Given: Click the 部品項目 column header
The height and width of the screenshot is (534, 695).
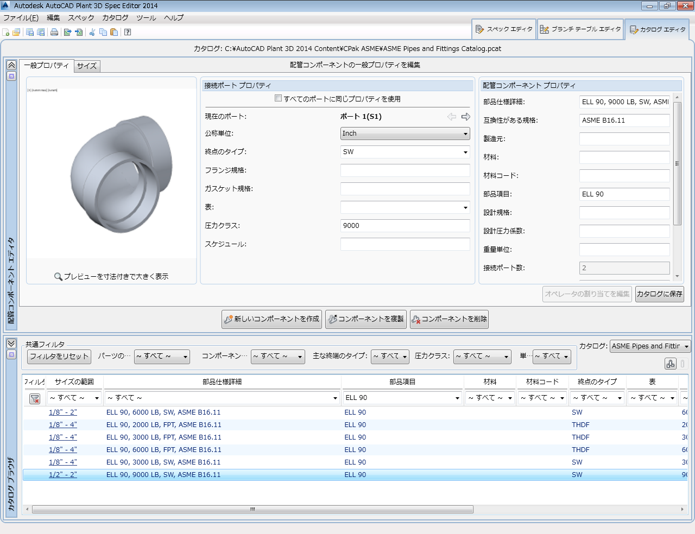Looking at the screenshot, I should 402,382.
